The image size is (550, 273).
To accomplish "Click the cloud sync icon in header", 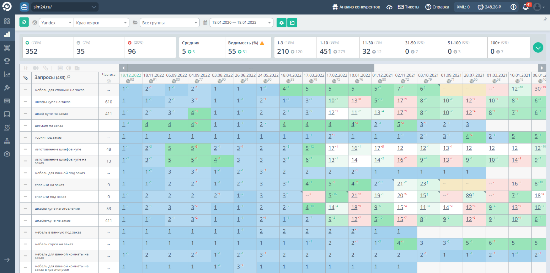I will pyautogui.click(x=389, y=7).
